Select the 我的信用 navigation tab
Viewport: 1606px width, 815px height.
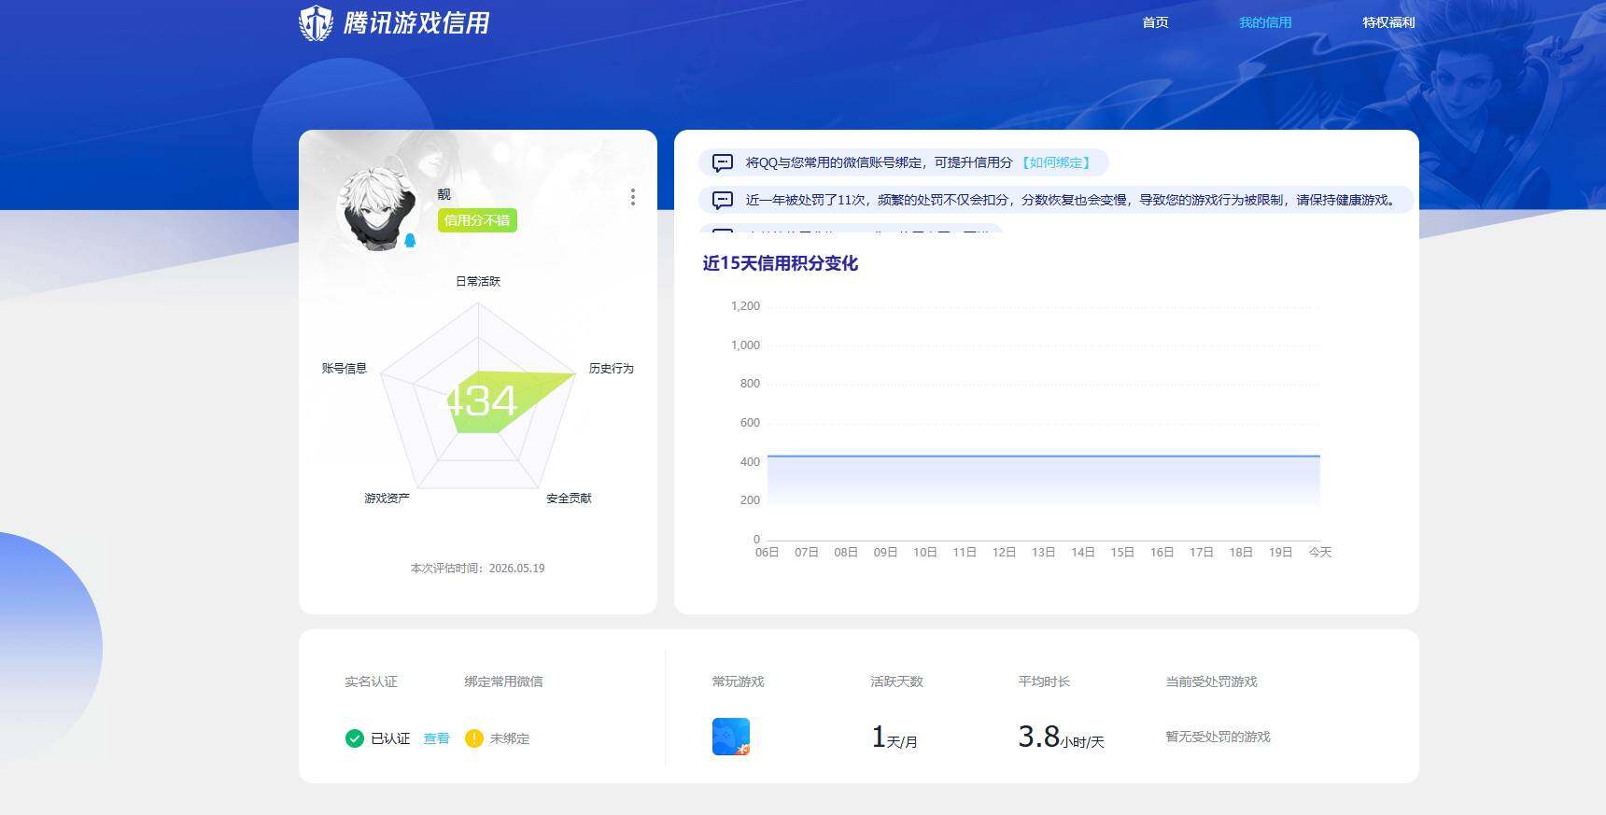tap(1265, 22)
